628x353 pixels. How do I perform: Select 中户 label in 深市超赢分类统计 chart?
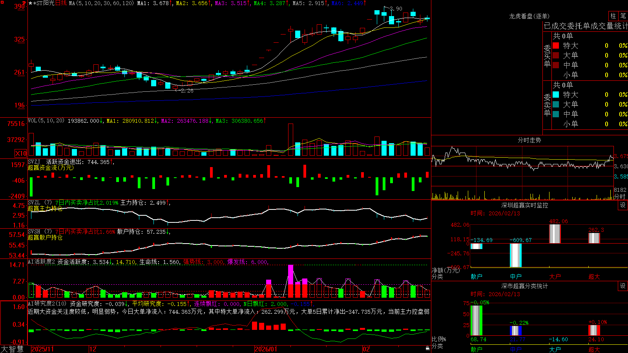click(x=516, y=349)
